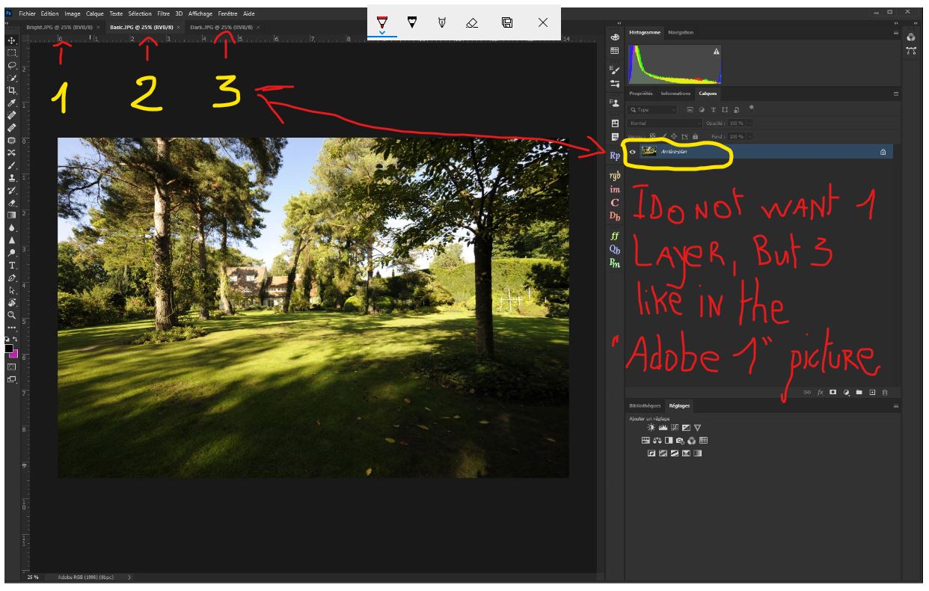This screenshot has height=591, width=929.
Task: Select the Lasso tool
Action: coord(11,66)
